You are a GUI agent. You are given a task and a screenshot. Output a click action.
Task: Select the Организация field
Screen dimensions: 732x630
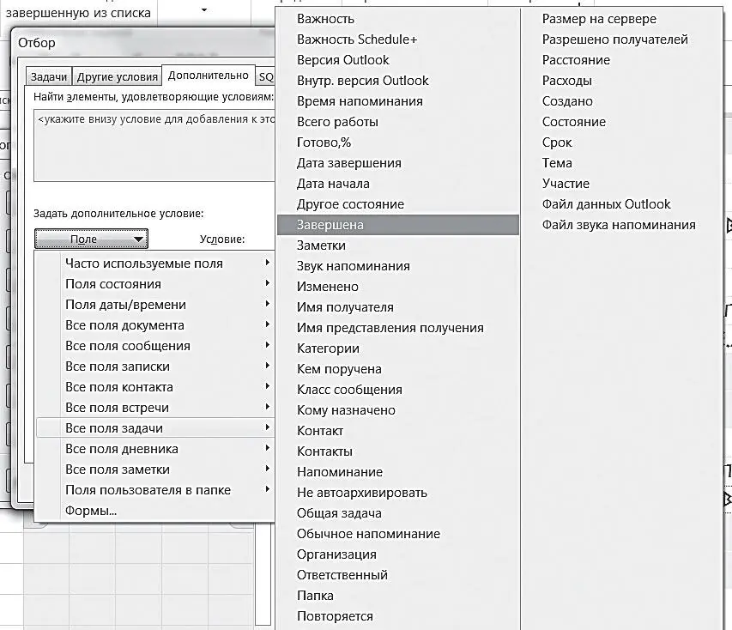point(397,554)
